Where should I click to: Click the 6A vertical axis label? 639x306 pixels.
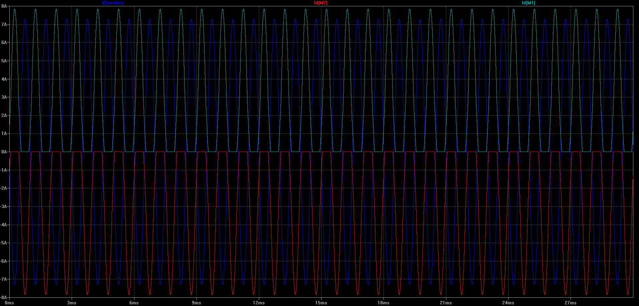pyautogui.click(x=4, y=43)
